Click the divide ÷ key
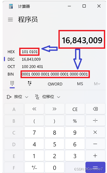 [x=95, y=121]
